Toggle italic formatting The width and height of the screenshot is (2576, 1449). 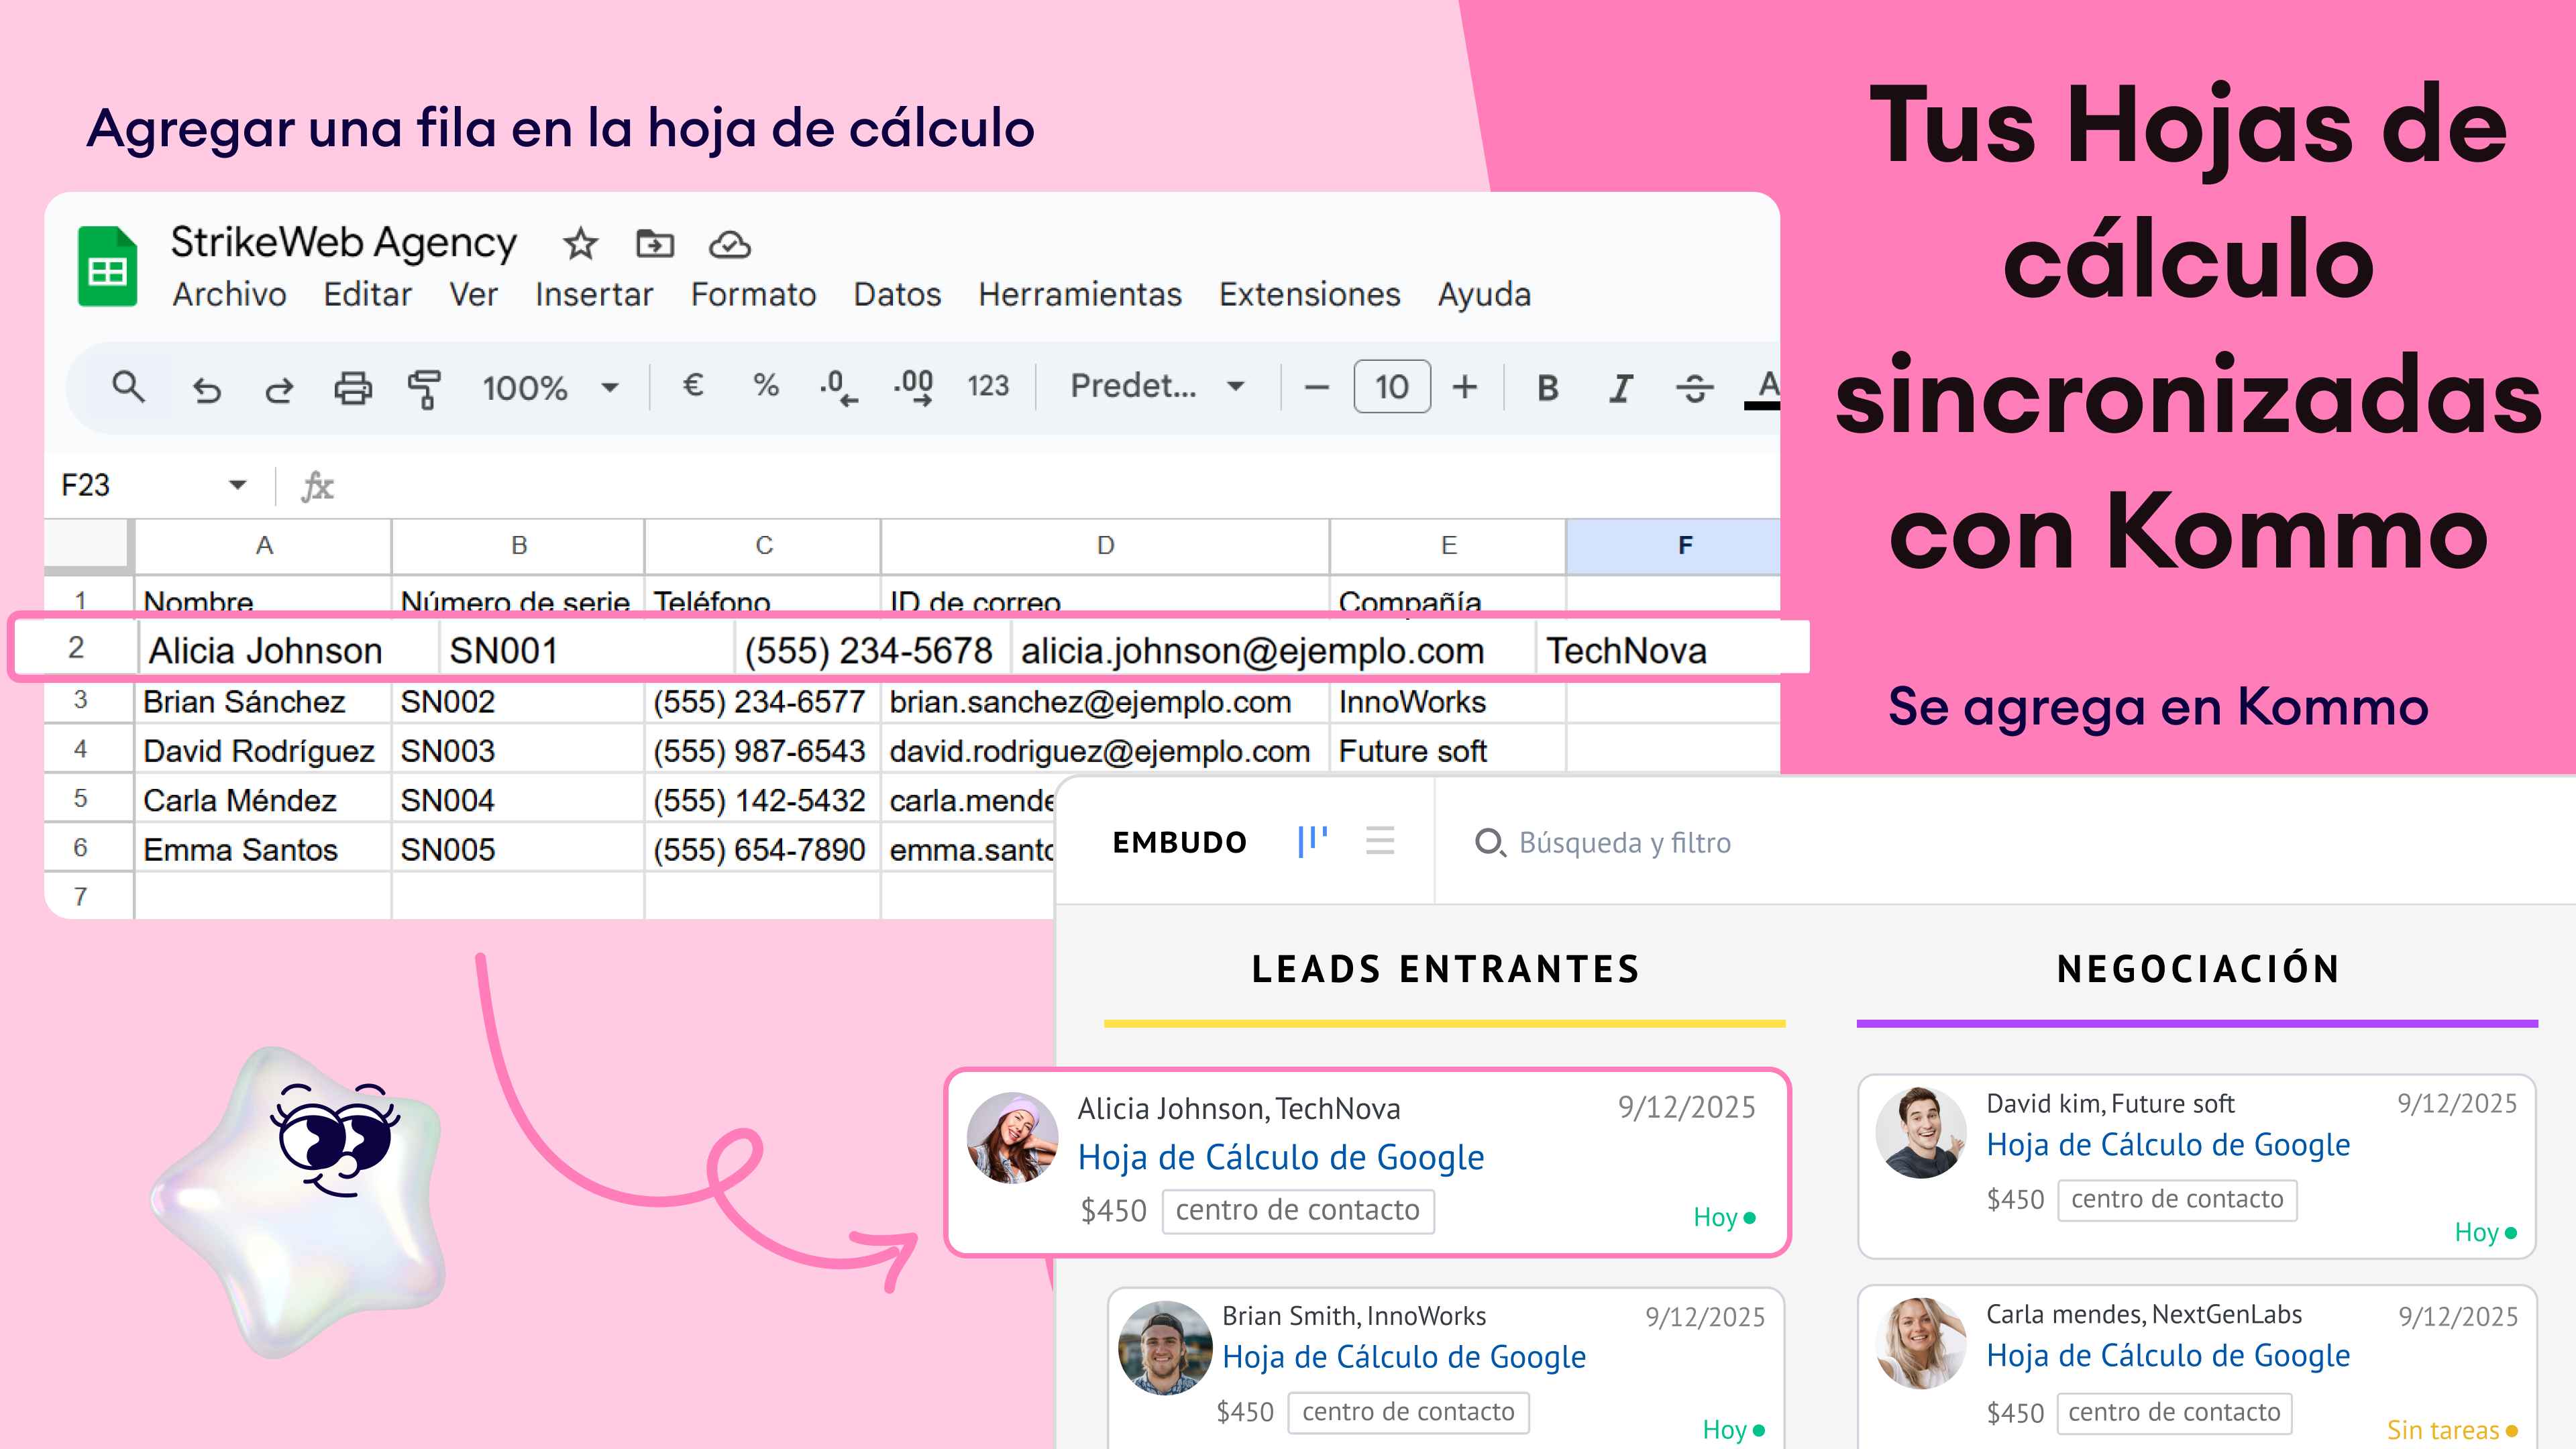point(1621,388)
